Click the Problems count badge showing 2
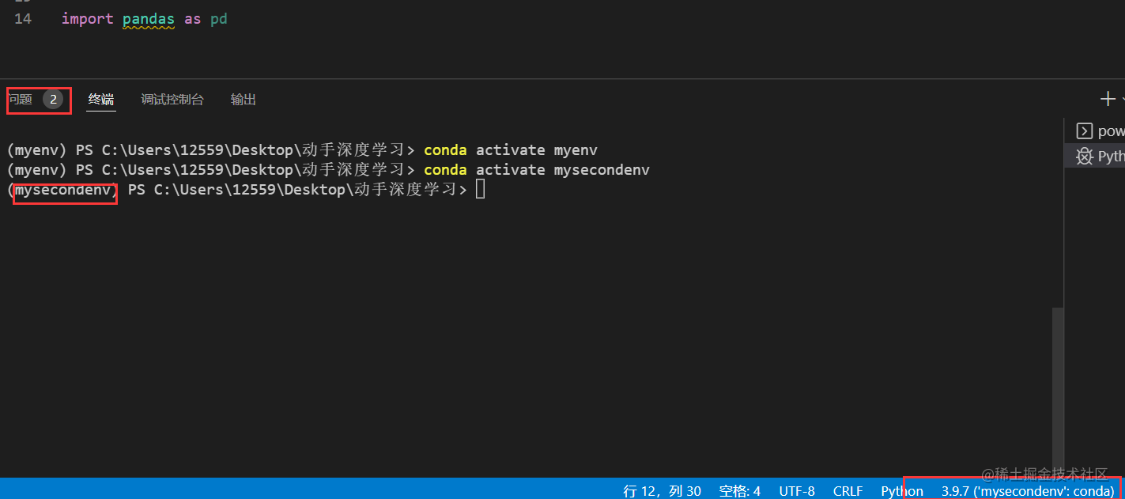 pos(52,99)
